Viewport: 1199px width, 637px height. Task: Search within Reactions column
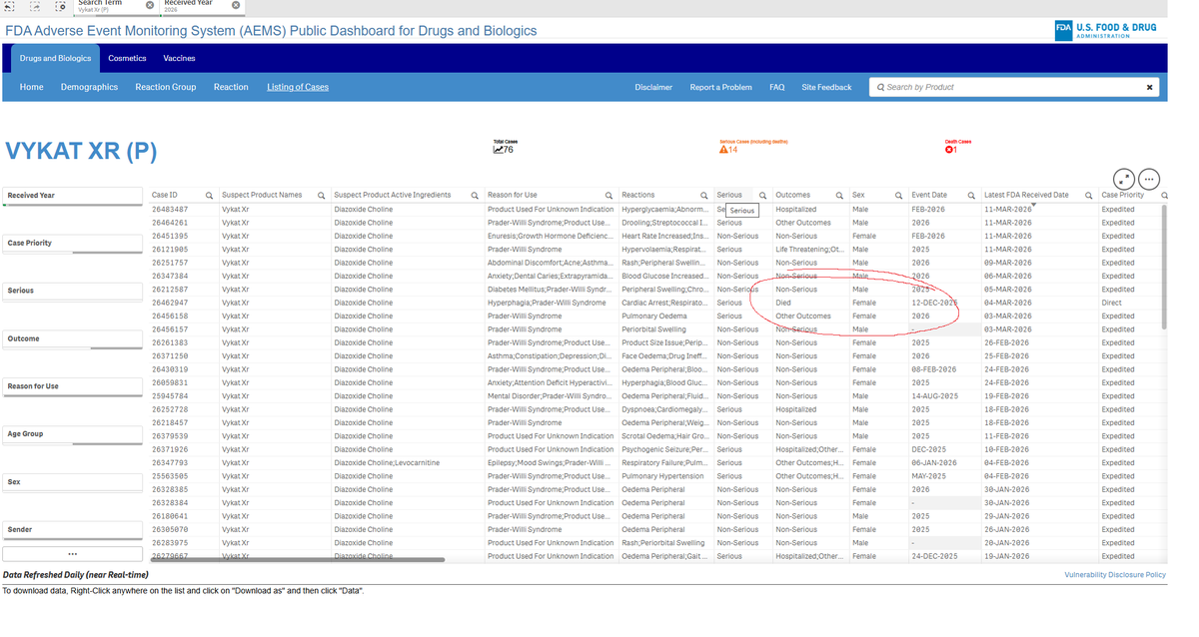tap(704, 196)
